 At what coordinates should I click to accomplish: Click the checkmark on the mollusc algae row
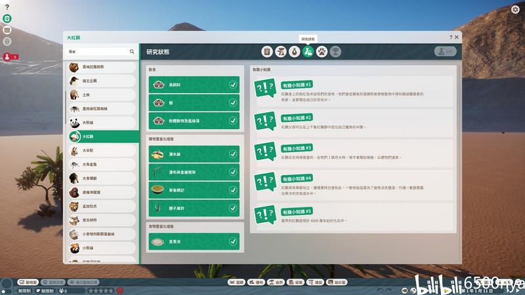[x=233, y=121]
